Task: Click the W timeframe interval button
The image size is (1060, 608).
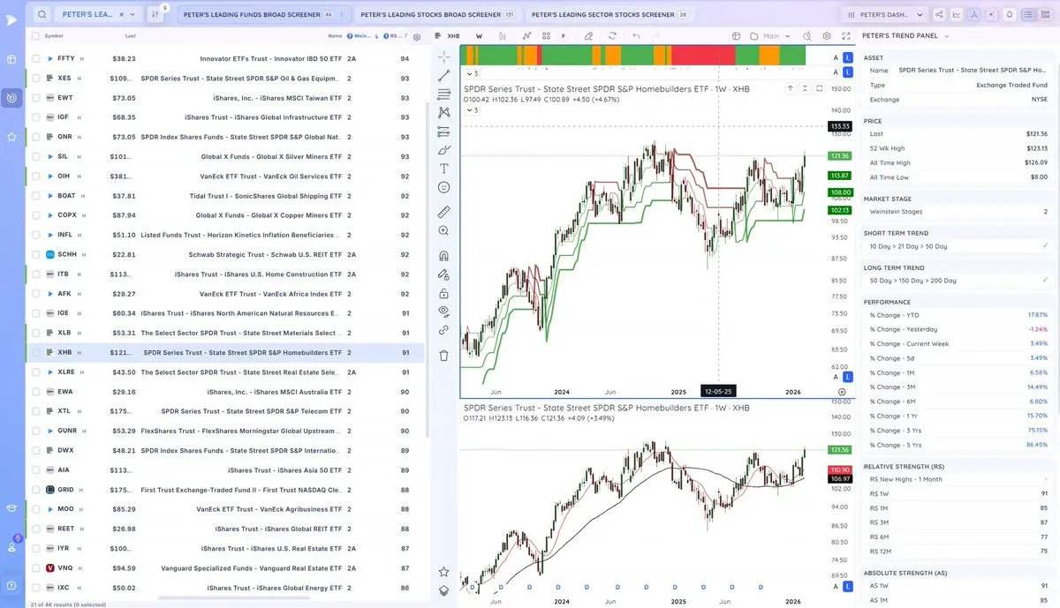Action: pyautogui.click(x=479, y=36)
